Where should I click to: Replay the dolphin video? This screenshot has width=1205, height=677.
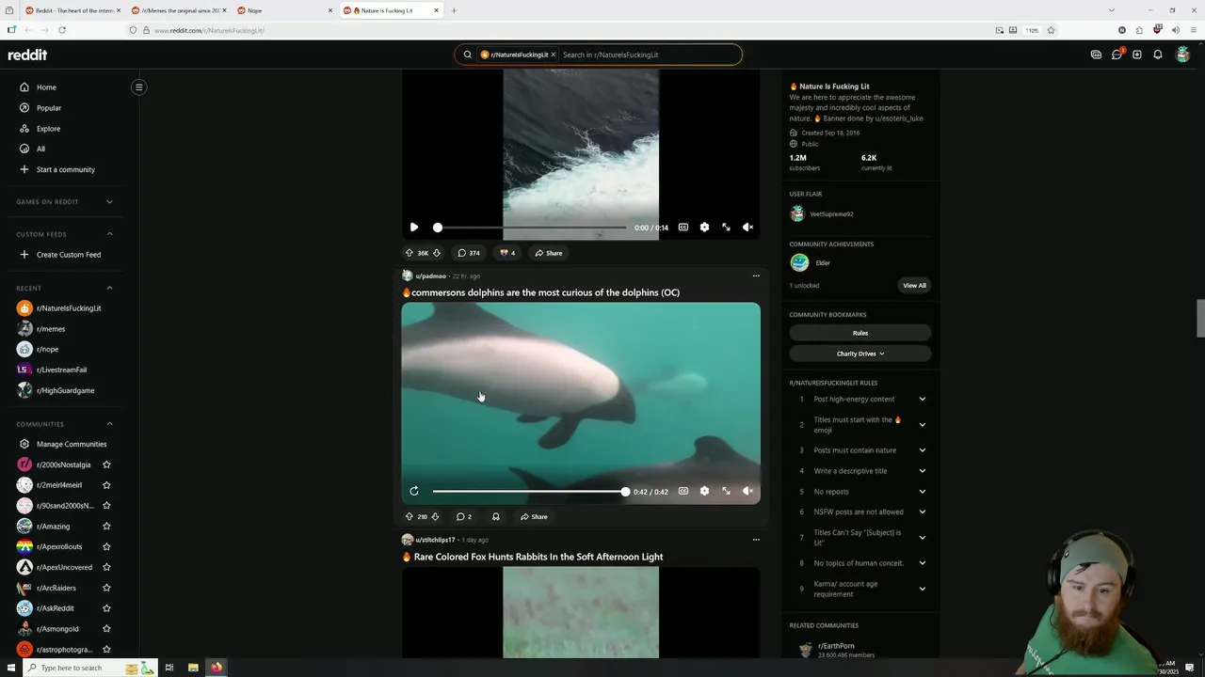coord(414,492)
